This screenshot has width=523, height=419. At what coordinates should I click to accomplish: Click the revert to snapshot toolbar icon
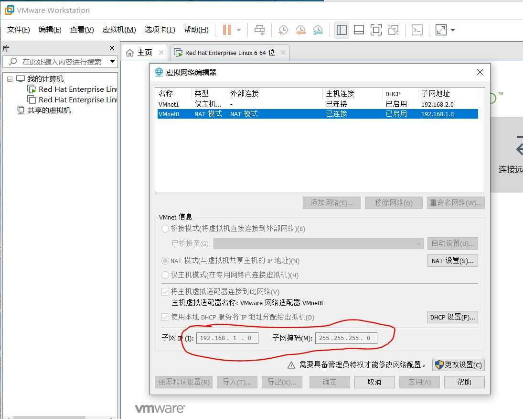pyautogui.click(x=300, y=30)
